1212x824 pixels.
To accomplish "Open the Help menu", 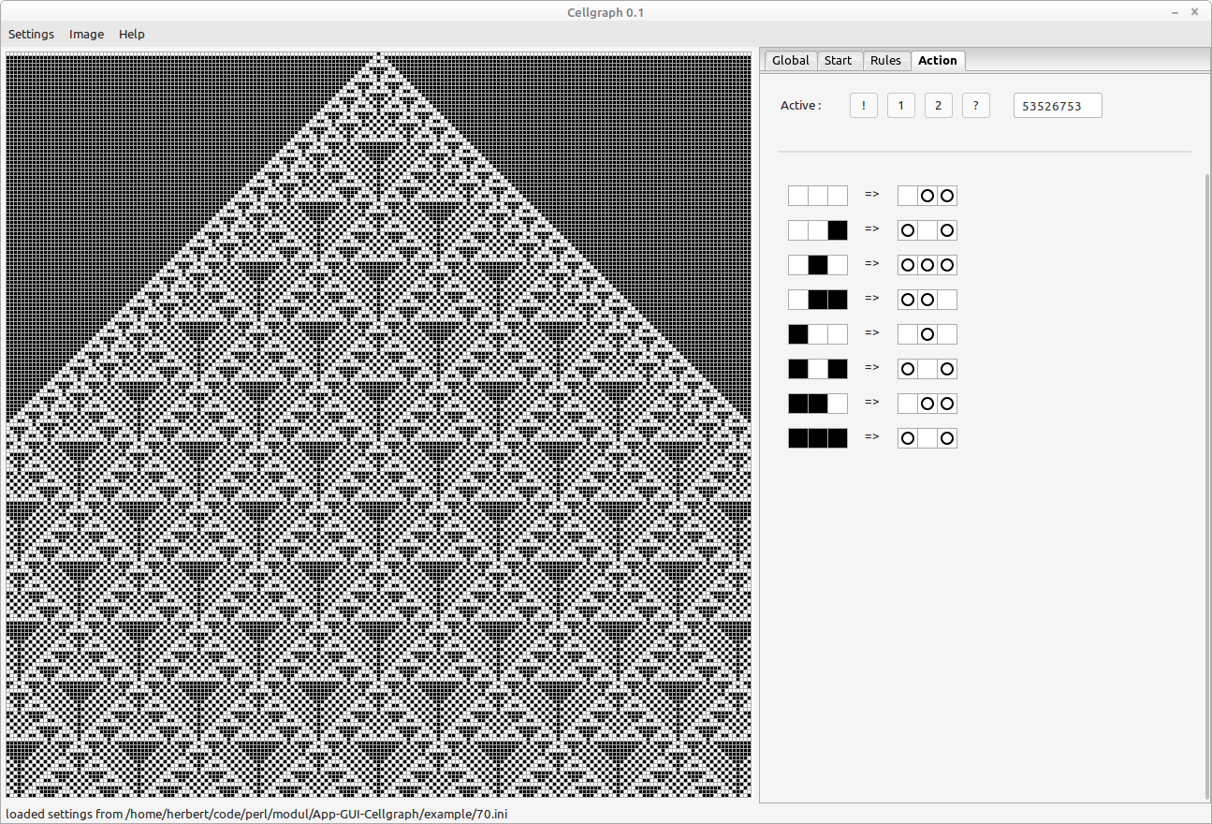I will click(x=132, y=34).
